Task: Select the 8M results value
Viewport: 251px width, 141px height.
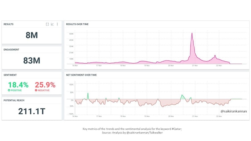Action: (x=32, y=35)
